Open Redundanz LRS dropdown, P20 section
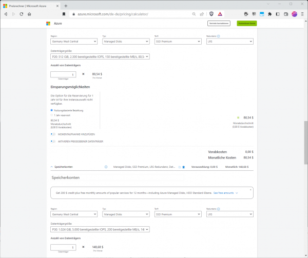The image size is (308, 258). pyautogui.click(x=230, y=42)
